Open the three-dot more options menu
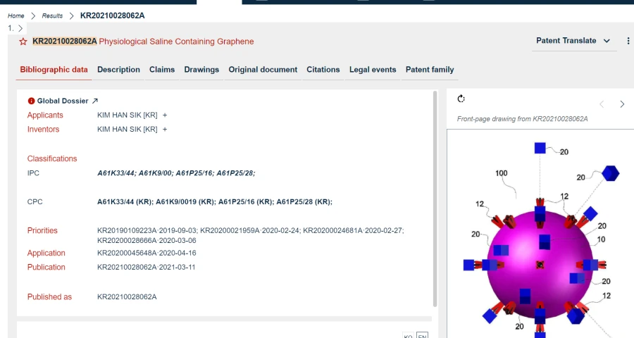Screen dimensions: 634x338 [x=628, y=41]
